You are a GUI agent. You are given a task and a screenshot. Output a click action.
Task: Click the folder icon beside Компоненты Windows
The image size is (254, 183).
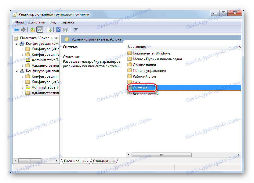click(129, 53)
